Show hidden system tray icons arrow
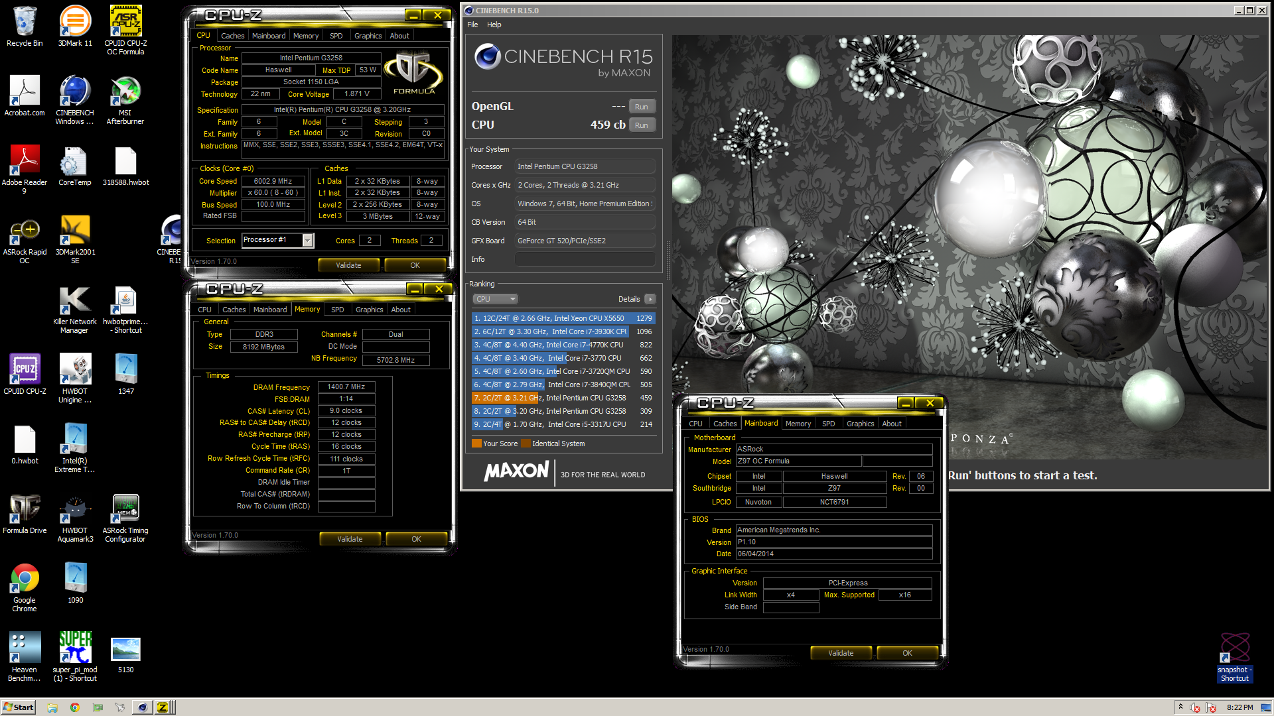The width and height of the screenshot is (1274, 716). click(1180, 707)
